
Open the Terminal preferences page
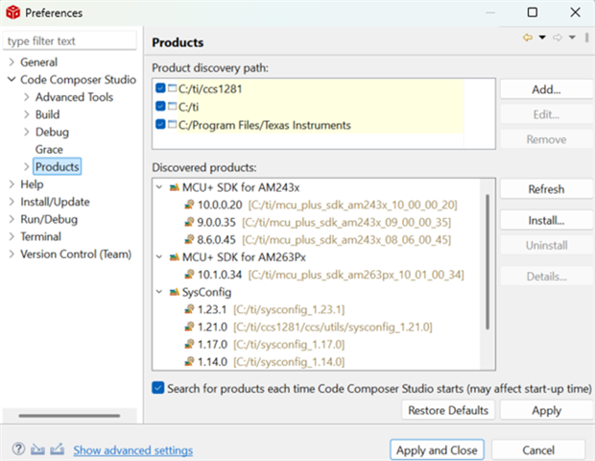[40, 236]
